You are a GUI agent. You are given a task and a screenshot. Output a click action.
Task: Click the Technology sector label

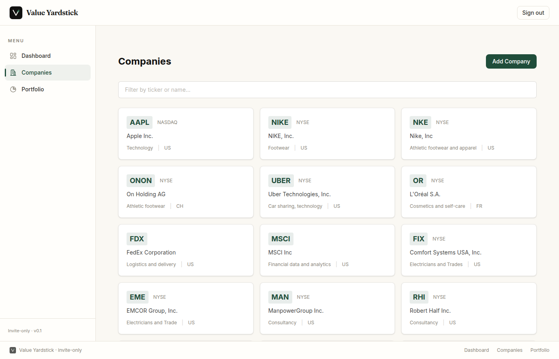tap(140, 148)
